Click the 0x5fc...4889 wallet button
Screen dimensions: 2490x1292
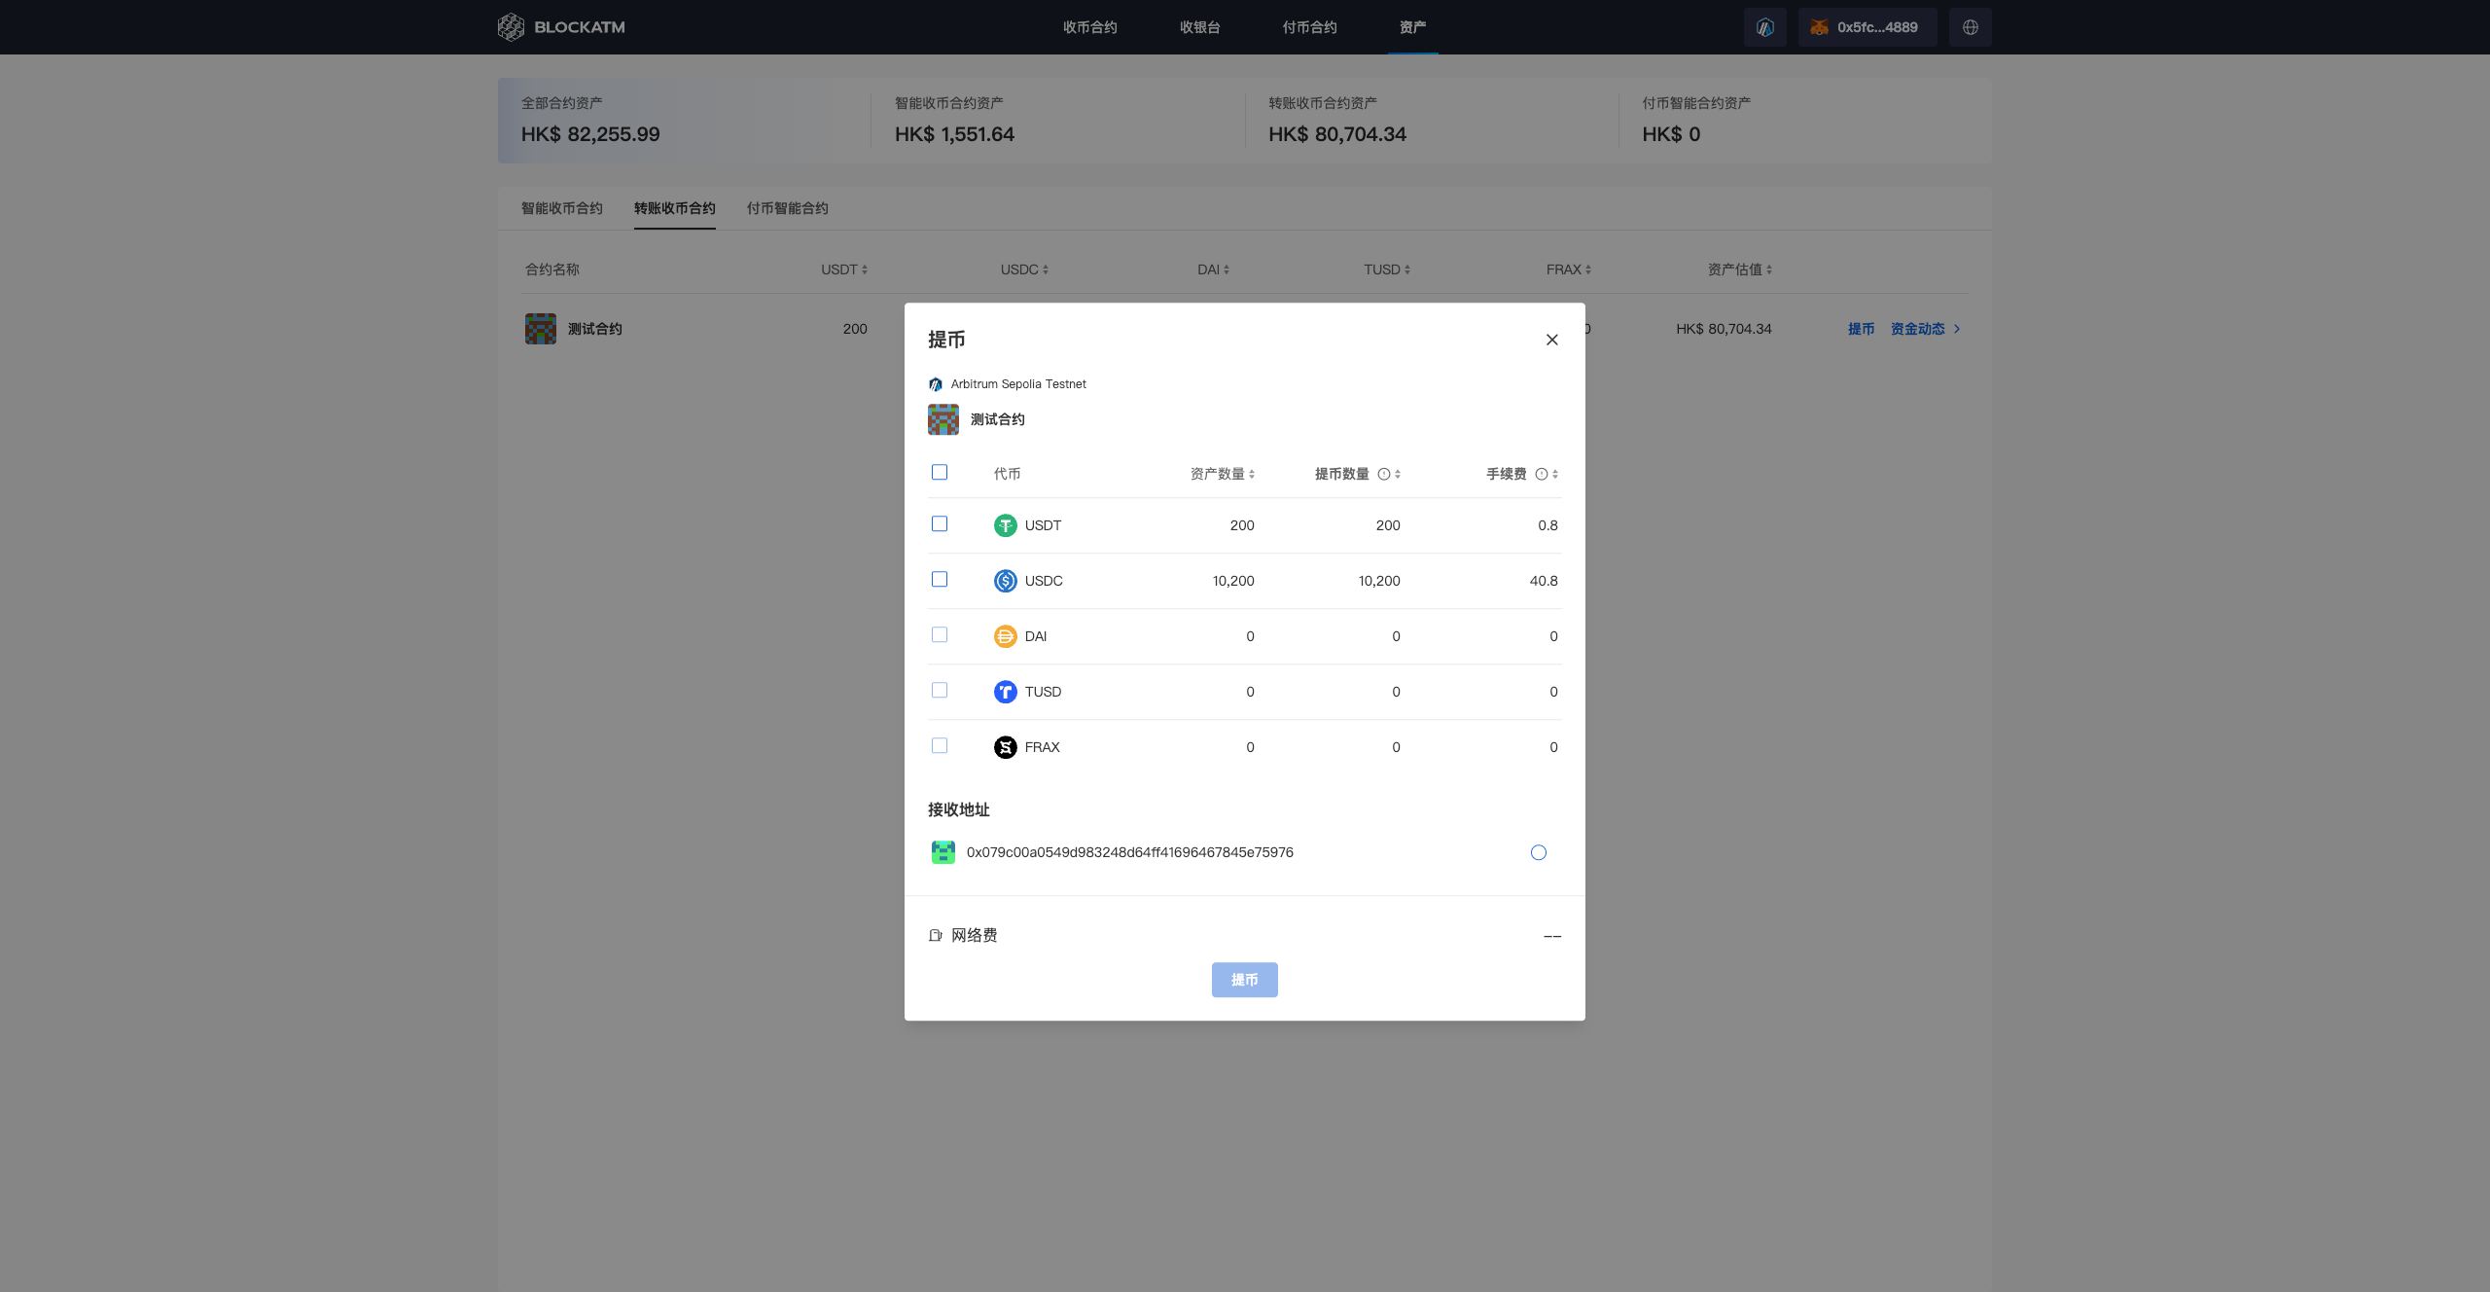[1867, 27]
